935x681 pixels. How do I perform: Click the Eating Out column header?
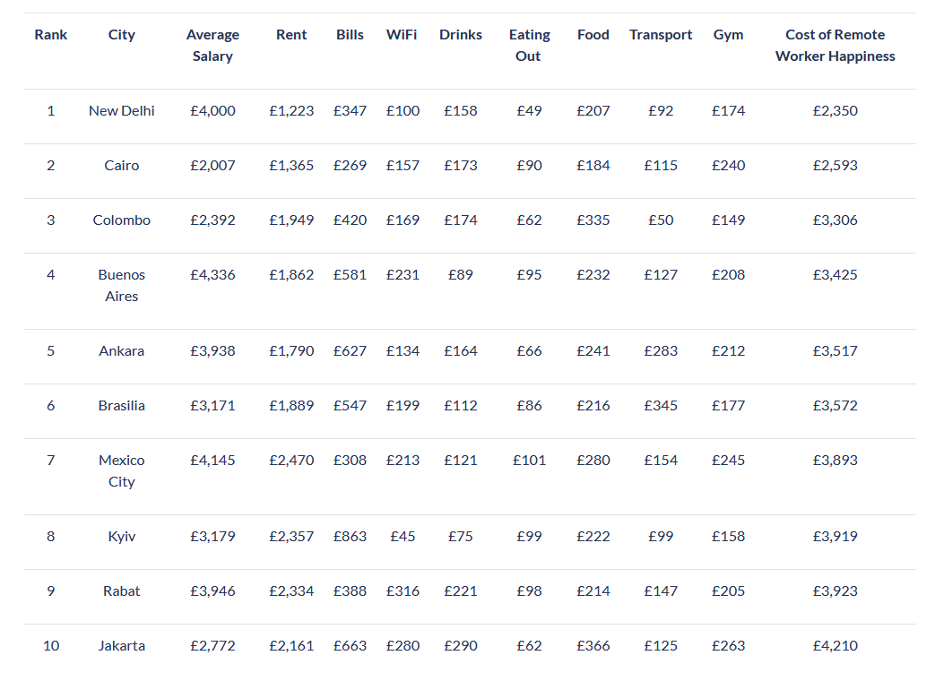click(x=529, y=46)
